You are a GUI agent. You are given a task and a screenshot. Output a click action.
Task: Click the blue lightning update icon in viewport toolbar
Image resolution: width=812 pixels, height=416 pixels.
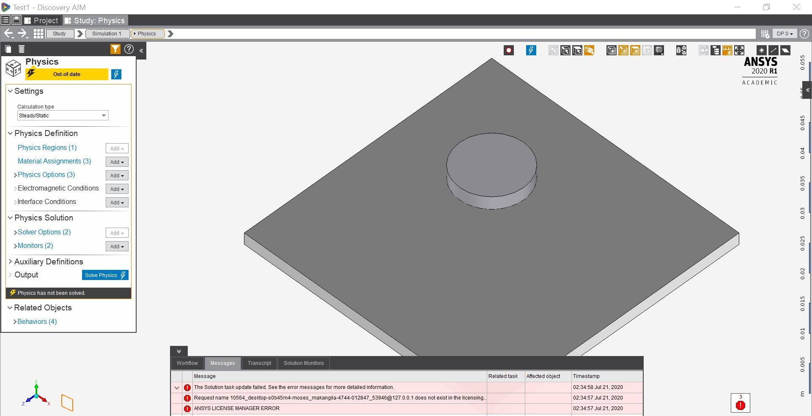(531, 51)
